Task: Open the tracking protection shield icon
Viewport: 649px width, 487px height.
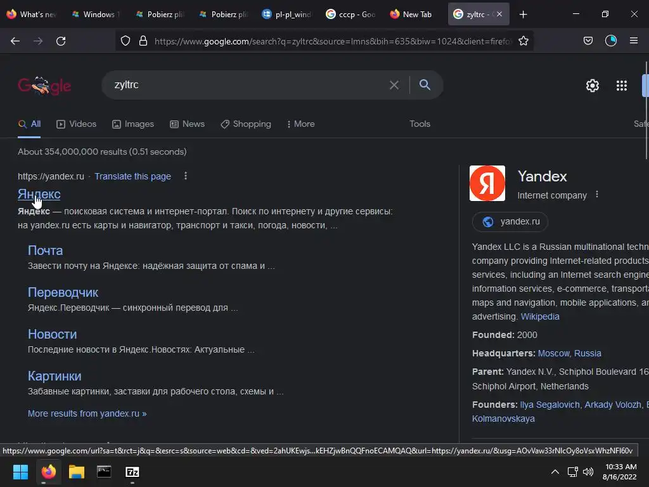Action: (x=125, y=41)
